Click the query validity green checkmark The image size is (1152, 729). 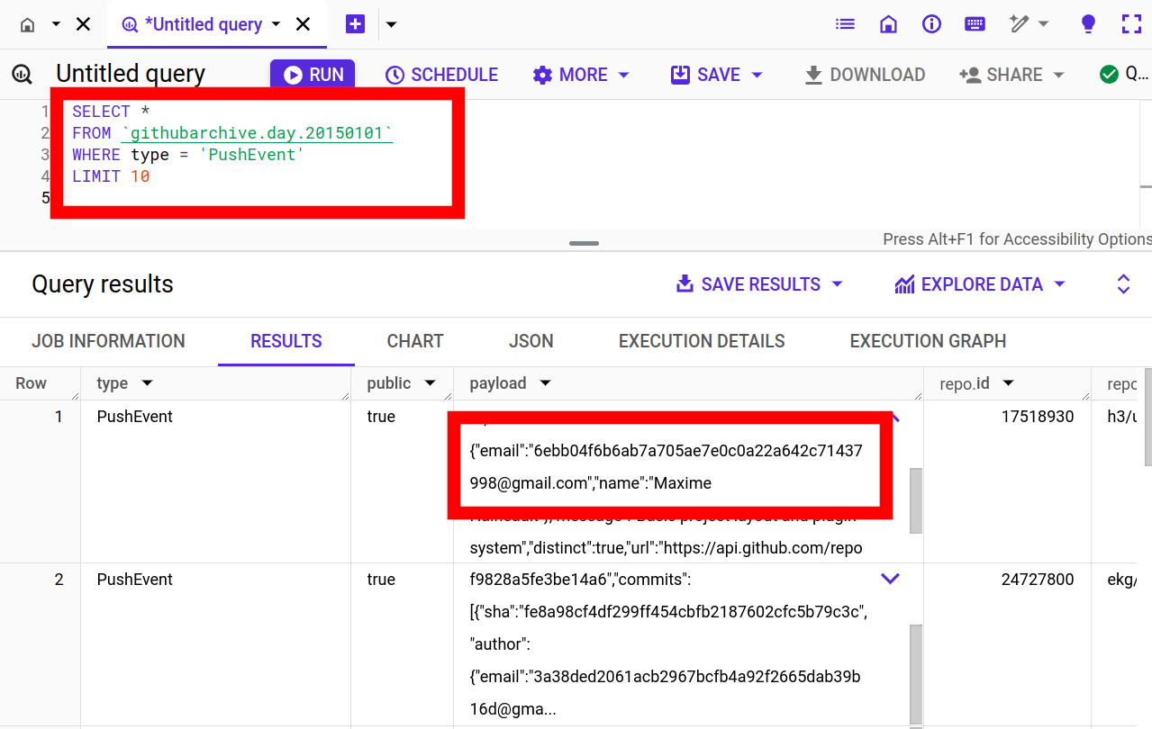(x=1110, y=76)
